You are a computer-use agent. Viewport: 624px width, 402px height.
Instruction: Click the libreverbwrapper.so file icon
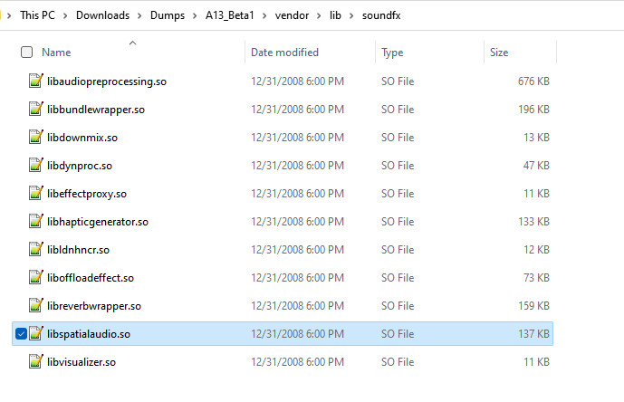pyautogui.click(x=36, y=305)
